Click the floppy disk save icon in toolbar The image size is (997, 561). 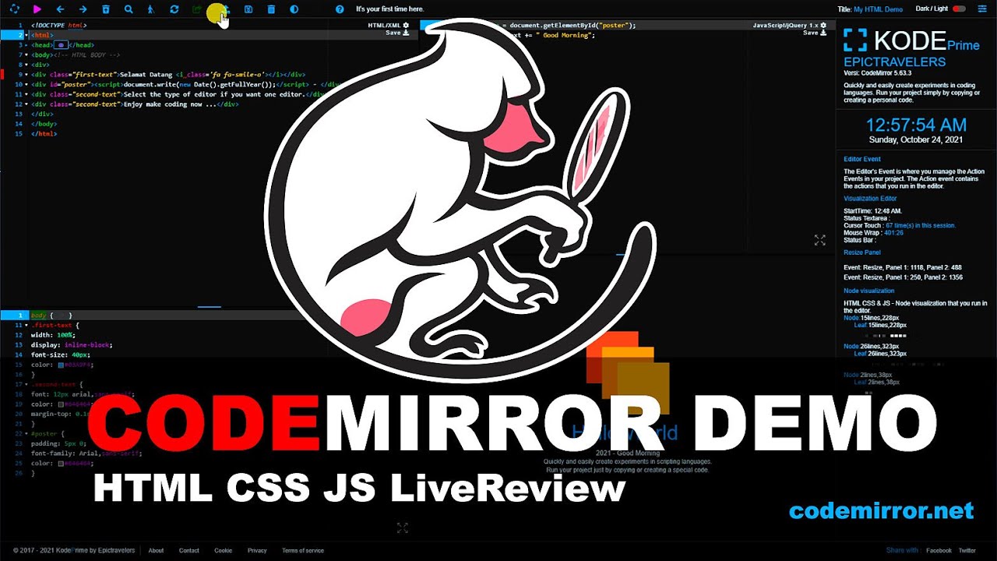tap(248, 9)
